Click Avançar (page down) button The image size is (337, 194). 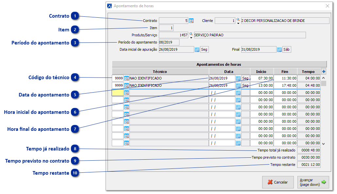click(x=313, y=182)
